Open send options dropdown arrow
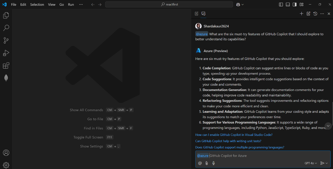This screenshot has height=169, width=333. coord(327,163)
